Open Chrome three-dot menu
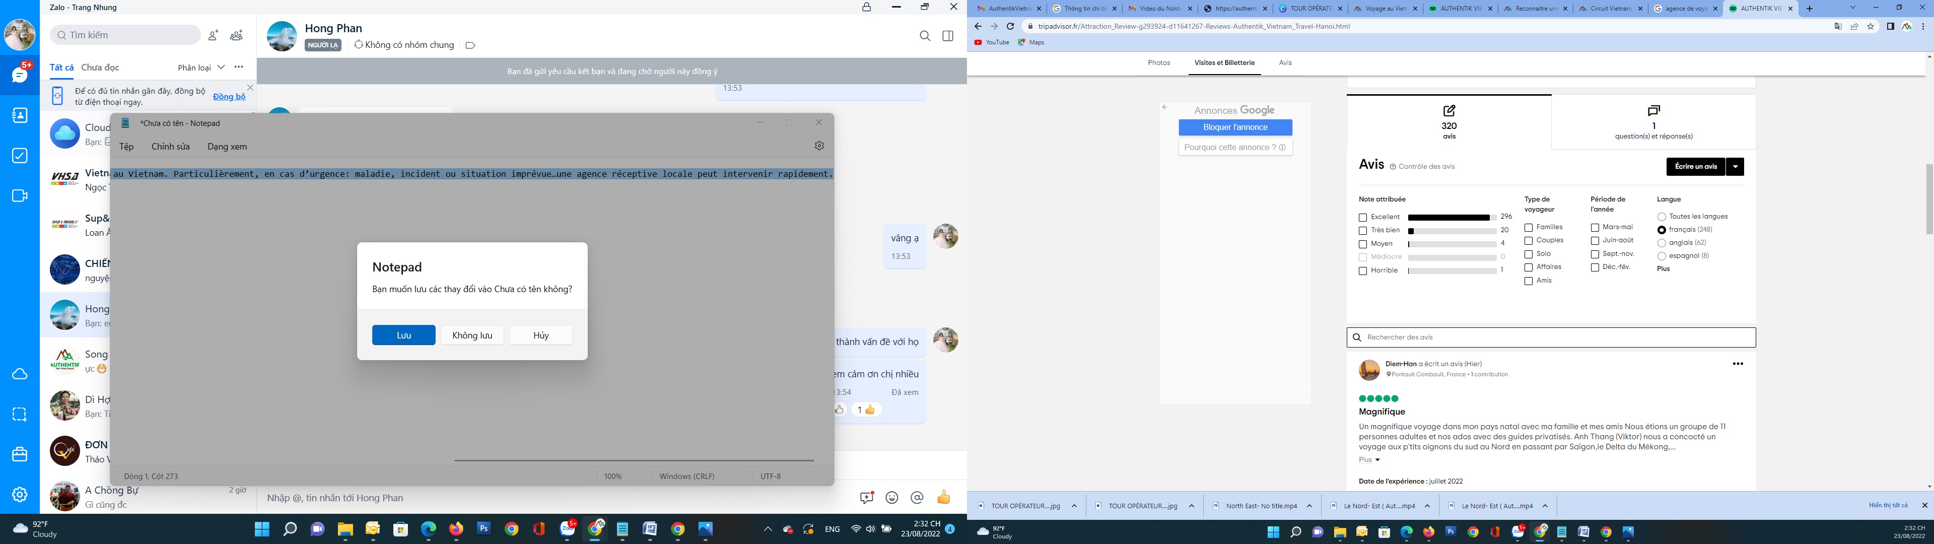 [x=1923, y=26]
